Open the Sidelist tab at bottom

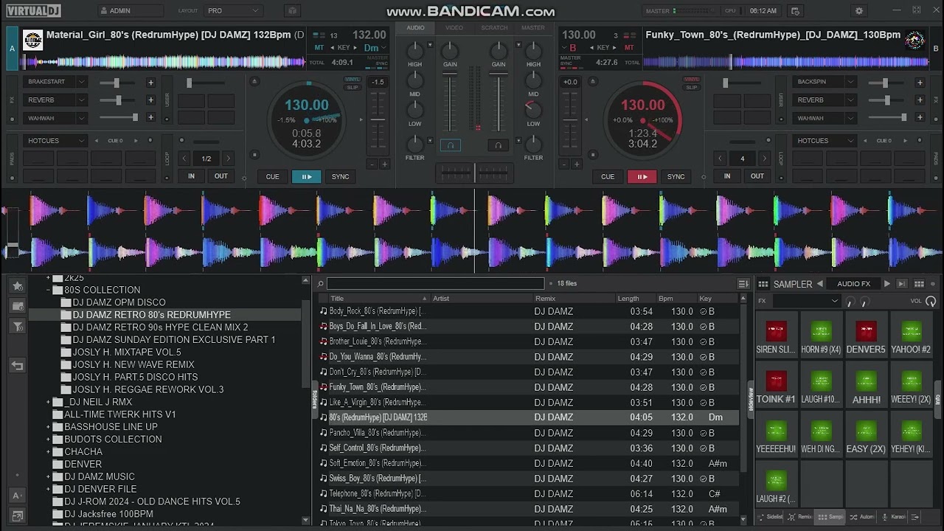click(x=770, y=517)
